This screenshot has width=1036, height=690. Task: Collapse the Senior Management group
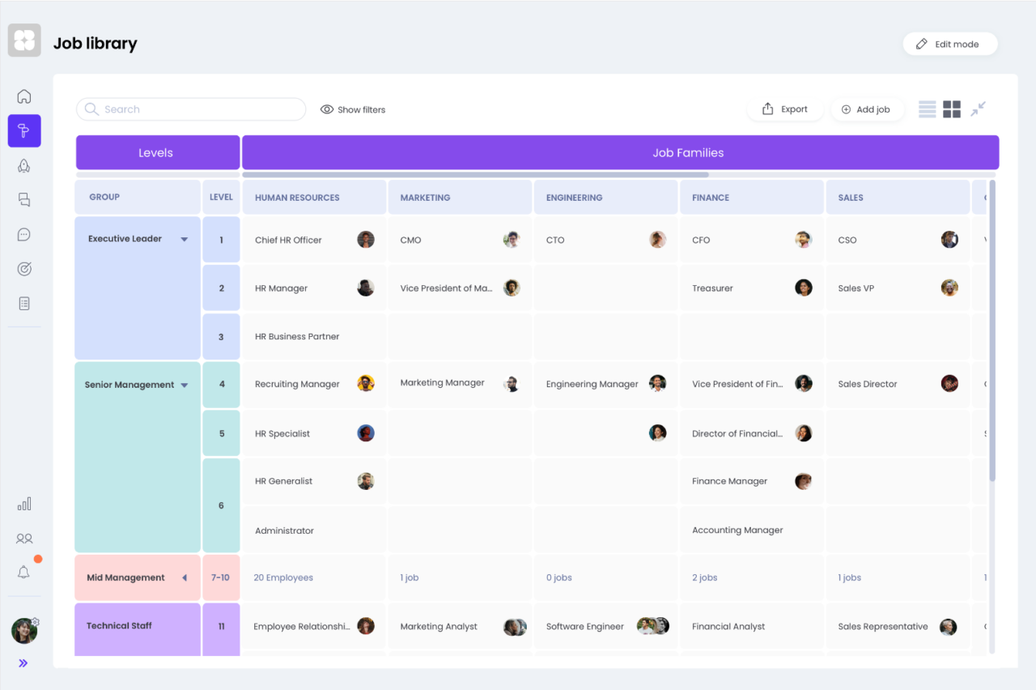[184, 385]
